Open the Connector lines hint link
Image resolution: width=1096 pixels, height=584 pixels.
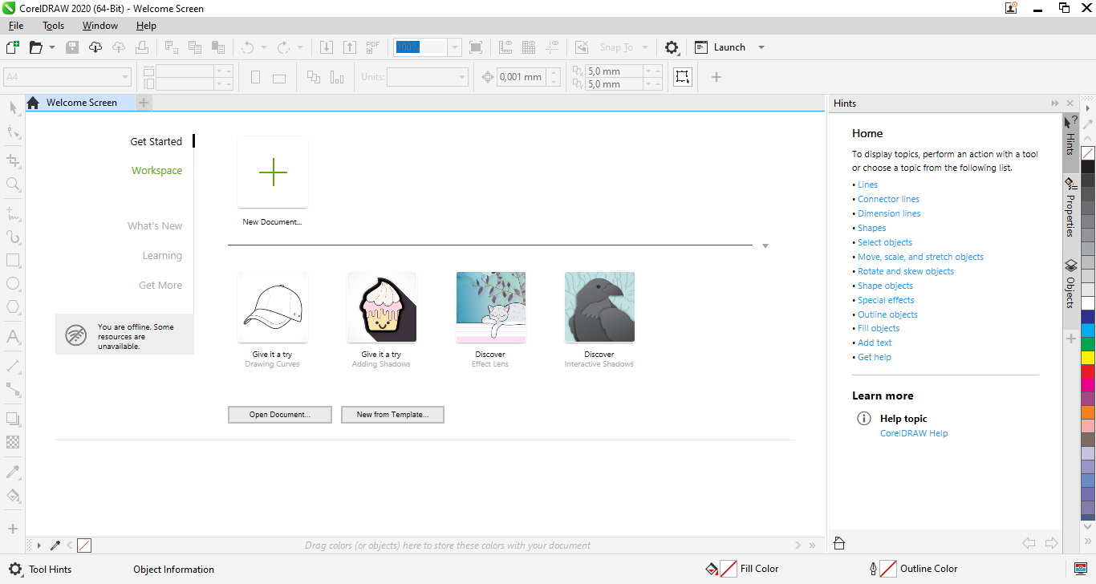(x=888, y=199)
